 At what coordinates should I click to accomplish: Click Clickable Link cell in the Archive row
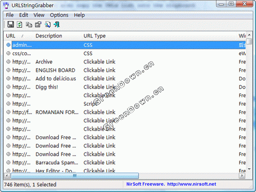tap(99, 62)
